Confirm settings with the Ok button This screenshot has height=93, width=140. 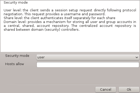(129, 90)
